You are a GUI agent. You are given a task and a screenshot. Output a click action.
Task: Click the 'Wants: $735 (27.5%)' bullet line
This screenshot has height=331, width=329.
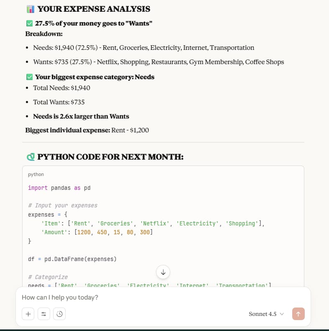[x=158, y=62]
